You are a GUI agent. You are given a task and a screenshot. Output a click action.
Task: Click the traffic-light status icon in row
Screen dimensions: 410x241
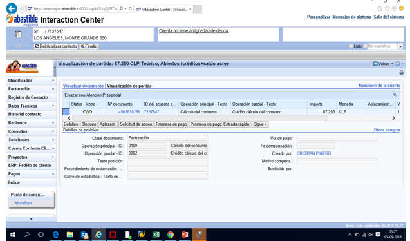(x=88, y=112)
